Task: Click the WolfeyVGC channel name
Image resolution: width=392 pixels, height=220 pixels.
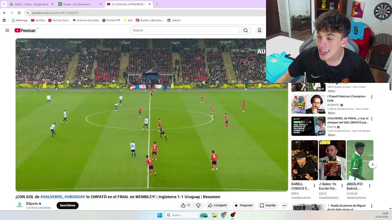Action: (333, 105)
